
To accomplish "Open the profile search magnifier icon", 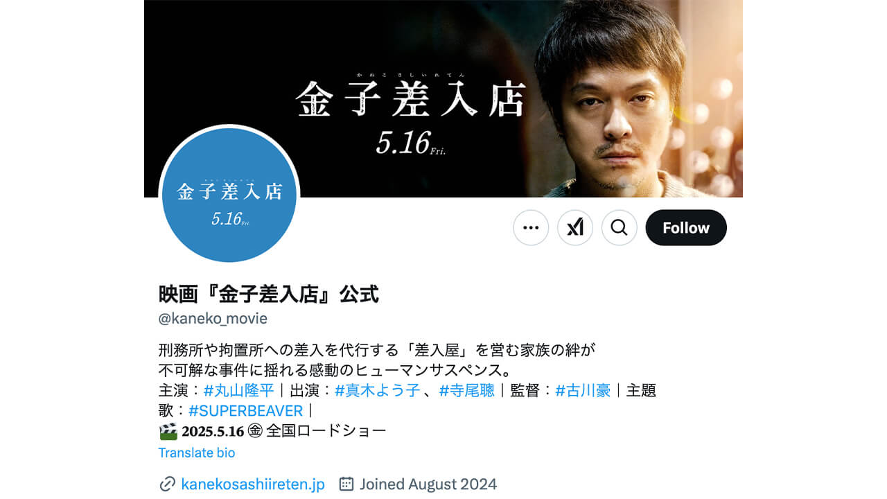I will (x=620, y=227).
